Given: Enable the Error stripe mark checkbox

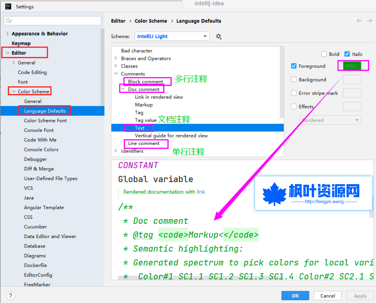Looking at the screenshot, I should point(294,93).
